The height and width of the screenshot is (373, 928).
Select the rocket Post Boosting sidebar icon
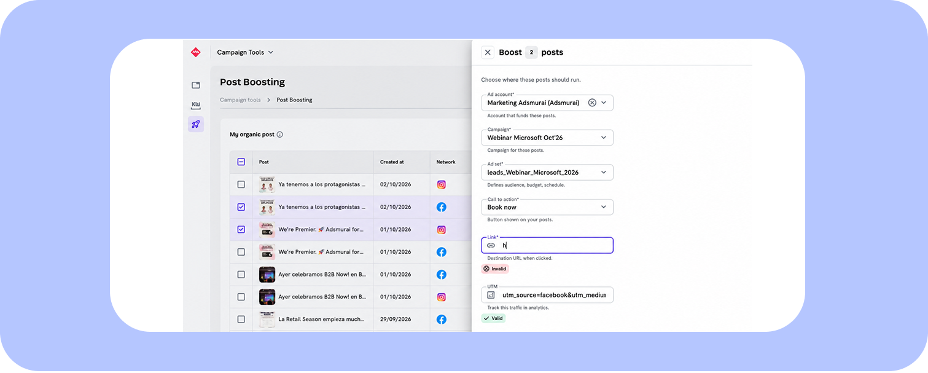(x=196, y=124)
